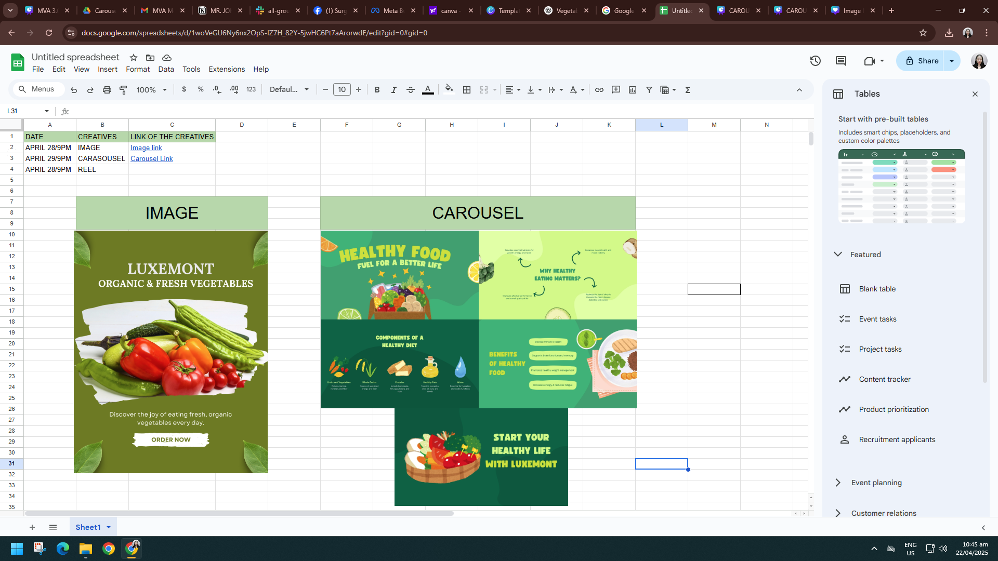The height and width of the screenshot is (561, 998).
Task: Check the cloud document status icon
Action: click(x=167, y=58)
